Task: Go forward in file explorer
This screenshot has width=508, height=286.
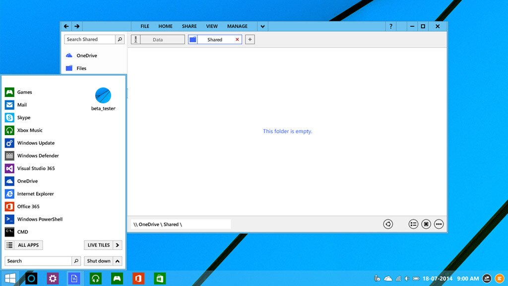Action: [x=77, y=26]
